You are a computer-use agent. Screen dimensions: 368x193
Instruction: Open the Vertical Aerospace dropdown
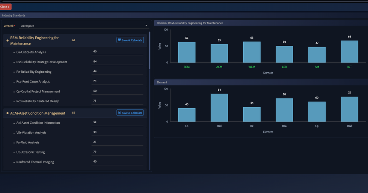coord(84,26)
